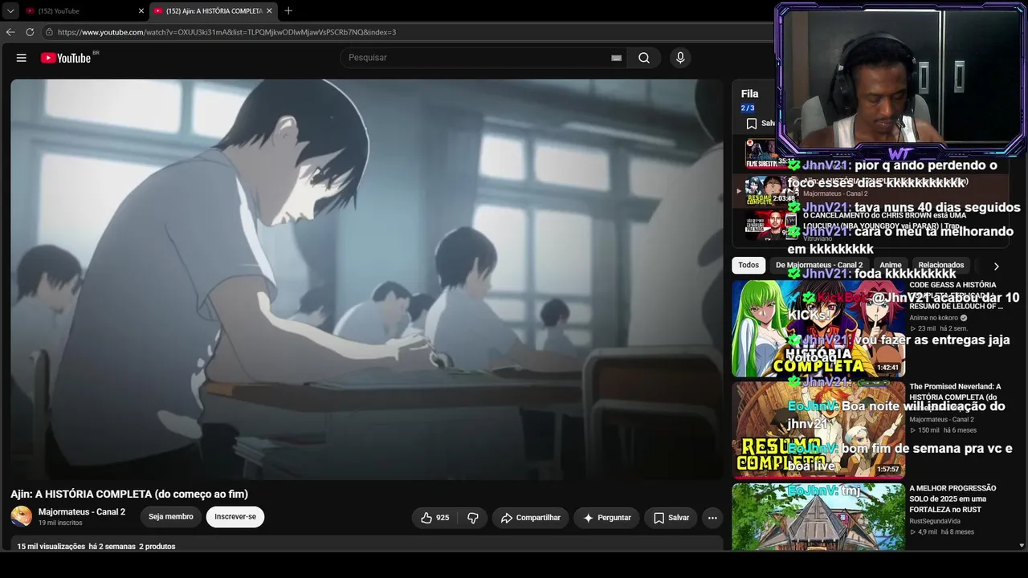
Task: Click the magnifying glass search button
Action: tap(644, 58)
